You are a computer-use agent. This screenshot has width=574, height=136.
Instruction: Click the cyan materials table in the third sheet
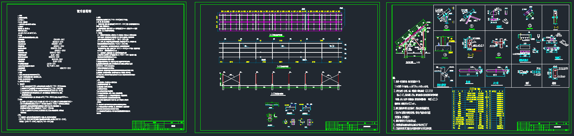point(478,109)
